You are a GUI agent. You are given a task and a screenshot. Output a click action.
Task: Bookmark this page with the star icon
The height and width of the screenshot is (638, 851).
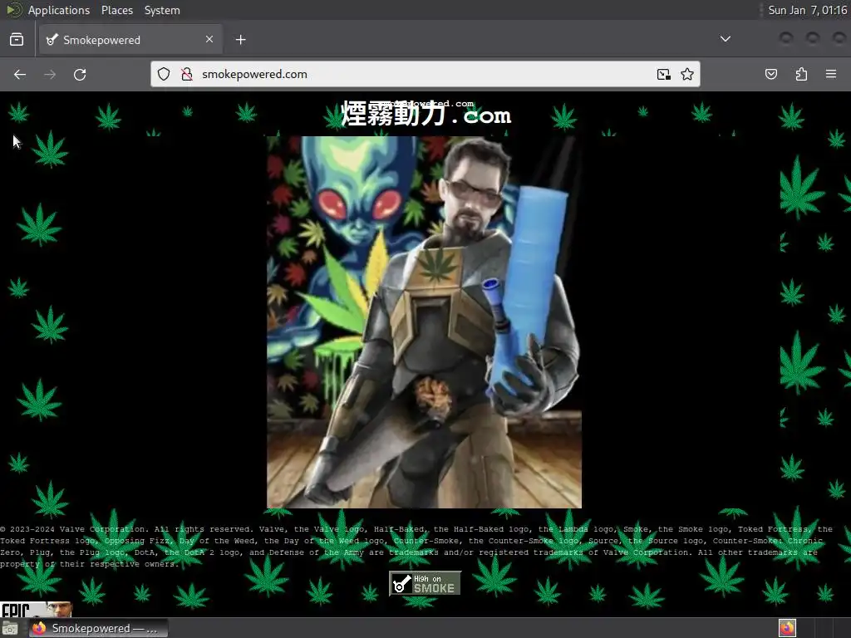687,74
